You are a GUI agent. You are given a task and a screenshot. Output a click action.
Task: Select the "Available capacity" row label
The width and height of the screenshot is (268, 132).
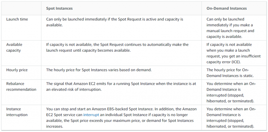coord(14,47)
